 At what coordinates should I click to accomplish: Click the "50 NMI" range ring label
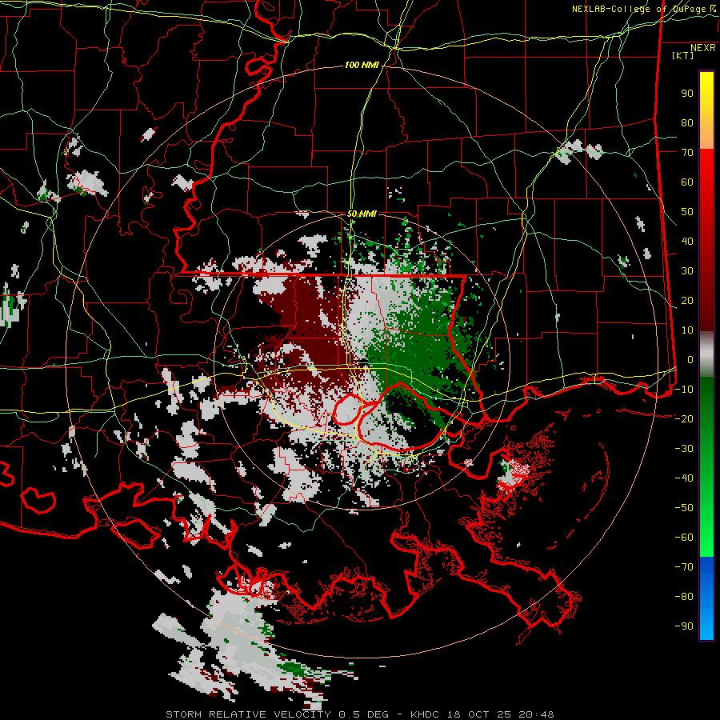coord(362,214)
